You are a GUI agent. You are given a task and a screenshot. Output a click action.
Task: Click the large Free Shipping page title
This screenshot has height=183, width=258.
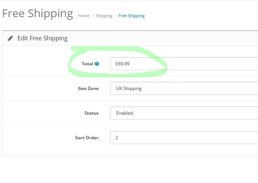click(x=38, y=13)
